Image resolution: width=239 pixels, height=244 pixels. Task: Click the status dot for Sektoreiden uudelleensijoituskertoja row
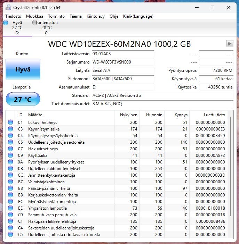point(10,228)
